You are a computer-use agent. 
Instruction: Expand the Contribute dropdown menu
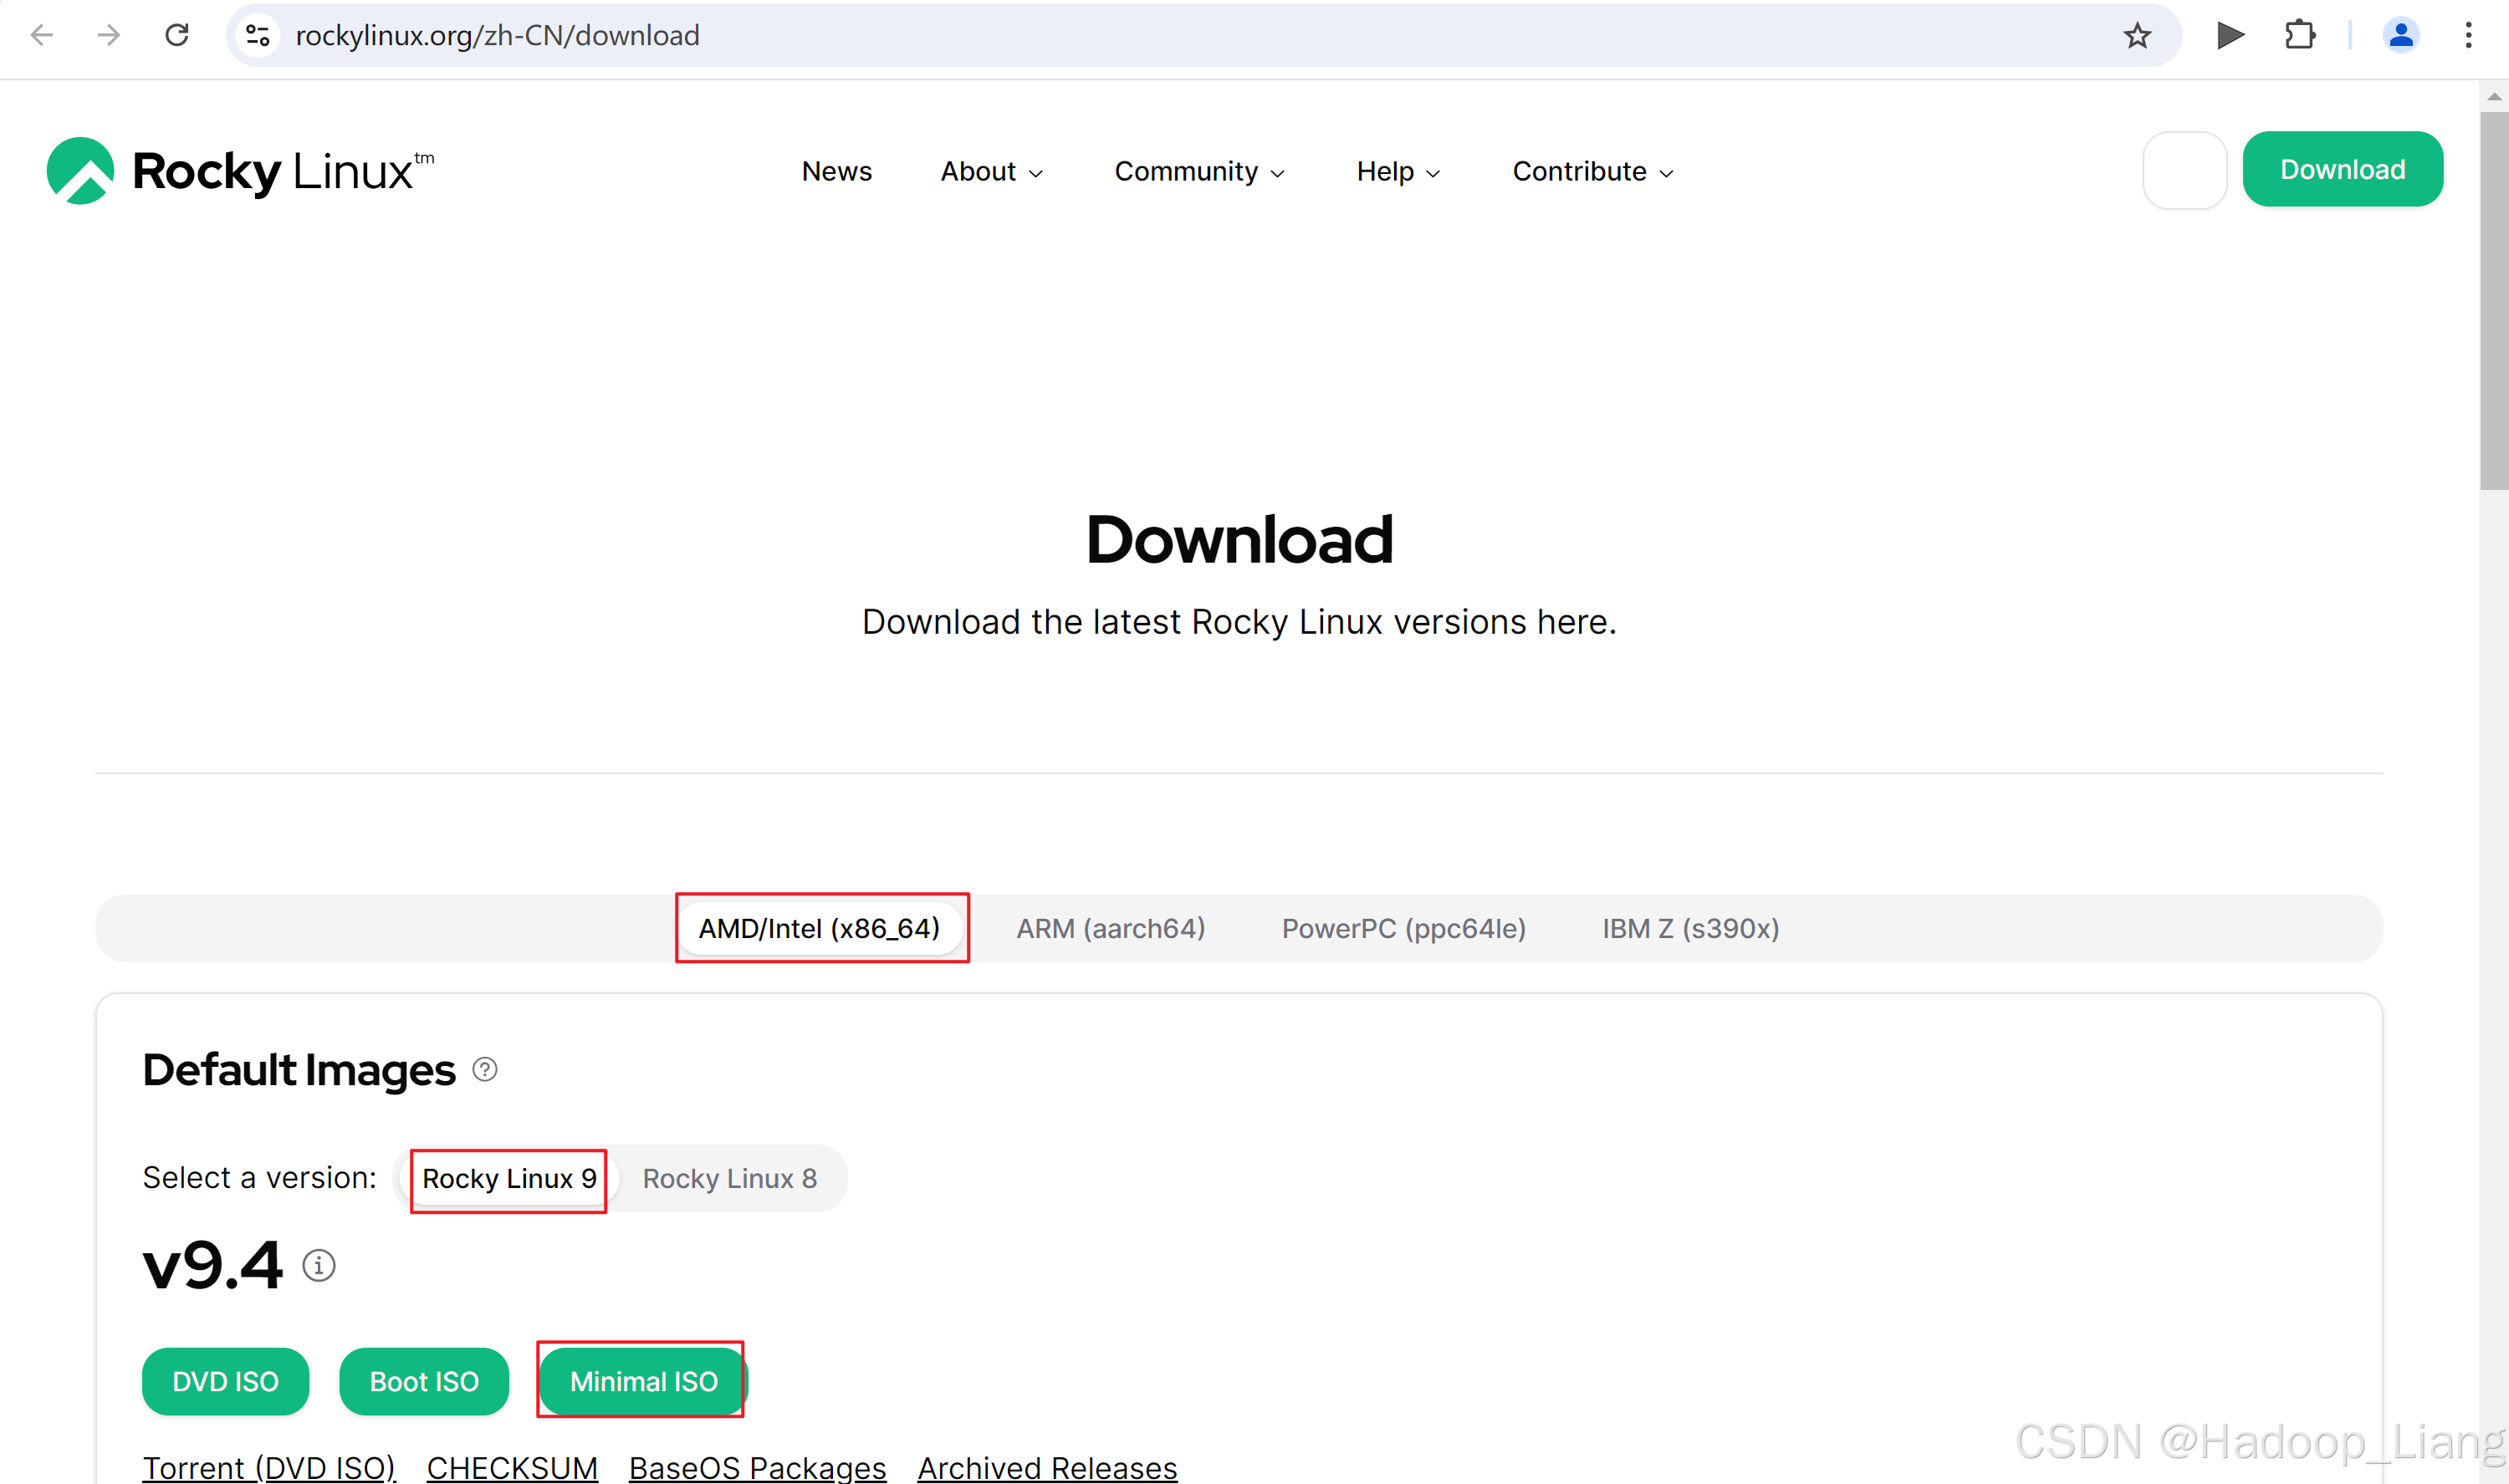tap(1593, 172)
